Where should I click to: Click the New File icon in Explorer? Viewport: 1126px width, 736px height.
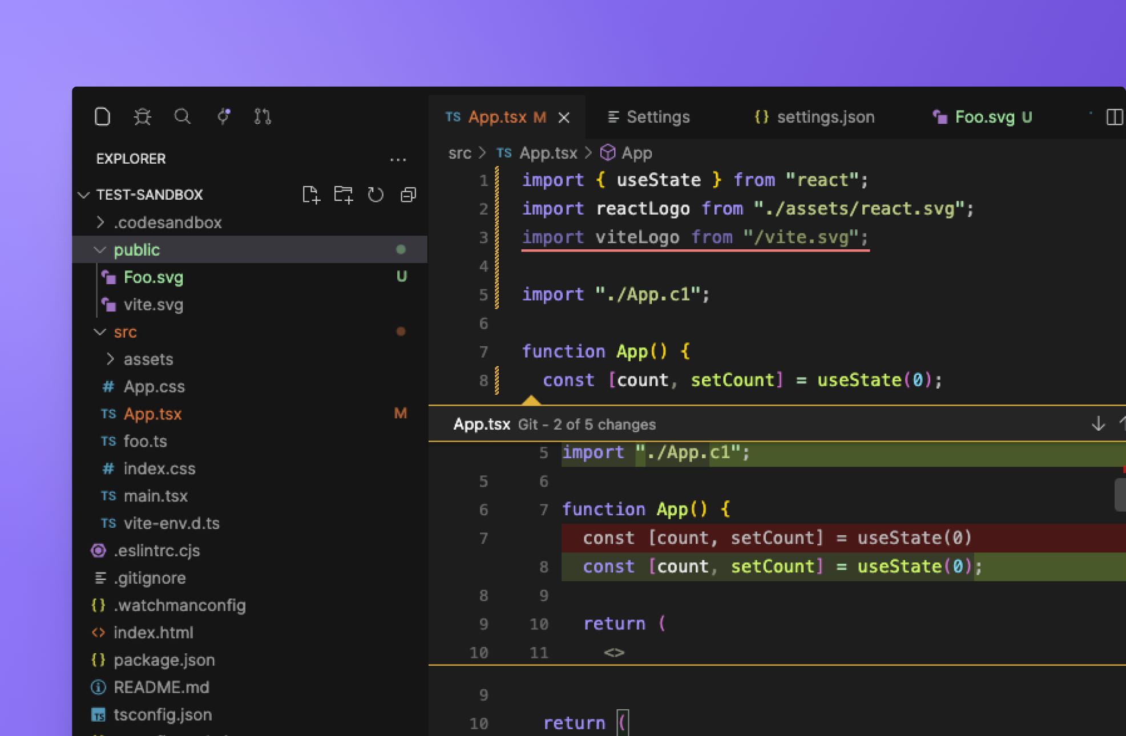312,195
